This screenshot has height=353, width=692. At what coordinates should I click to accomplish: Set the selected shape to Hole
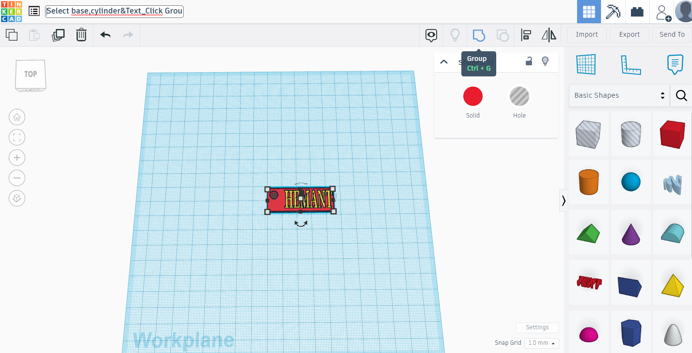(519, 96)
